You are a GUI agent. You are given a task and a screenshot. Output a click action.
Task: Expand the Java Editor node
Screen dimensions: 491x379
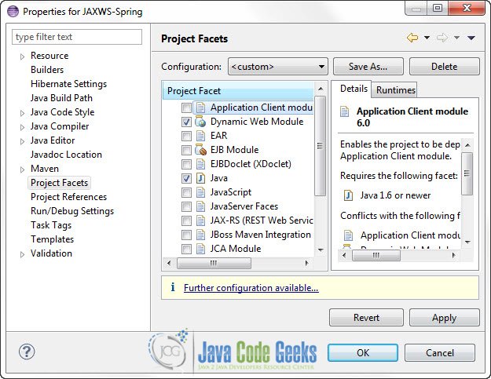[x=22, y=141]
